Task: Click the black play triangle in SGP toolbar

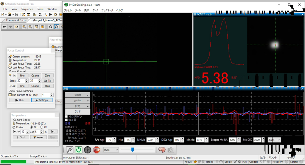Action: (50, 14)
